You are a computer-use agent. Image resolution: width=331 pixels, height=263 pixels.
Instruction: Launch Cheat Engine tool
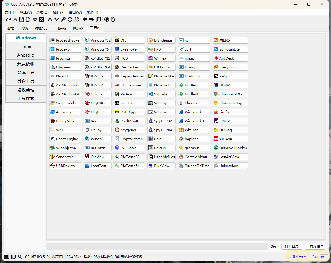coord(66,139)
